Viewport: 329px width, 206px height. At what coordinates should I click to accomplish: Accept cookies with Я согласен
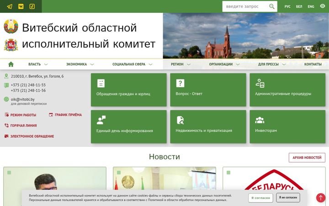pos(260,198)
